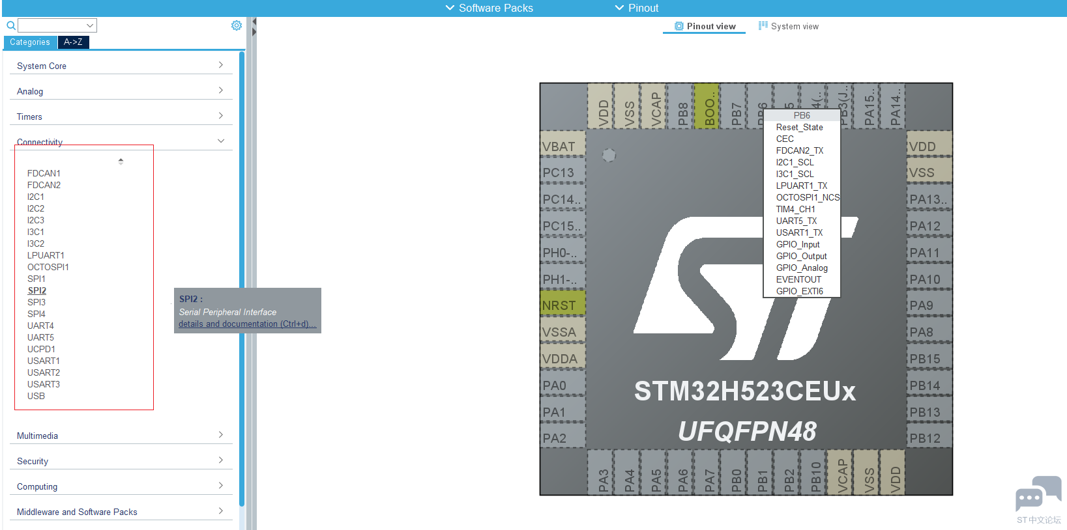The height and width of the screenshot is (530, 1067).
Task: Click the Pinout view chip icon
Action: coord(679,26)
